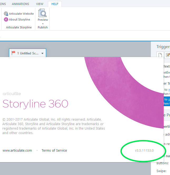The height and width of the screenshot is (175, 170).
Task: Click the Articulate Website globe icon
Action: (6, 14)
